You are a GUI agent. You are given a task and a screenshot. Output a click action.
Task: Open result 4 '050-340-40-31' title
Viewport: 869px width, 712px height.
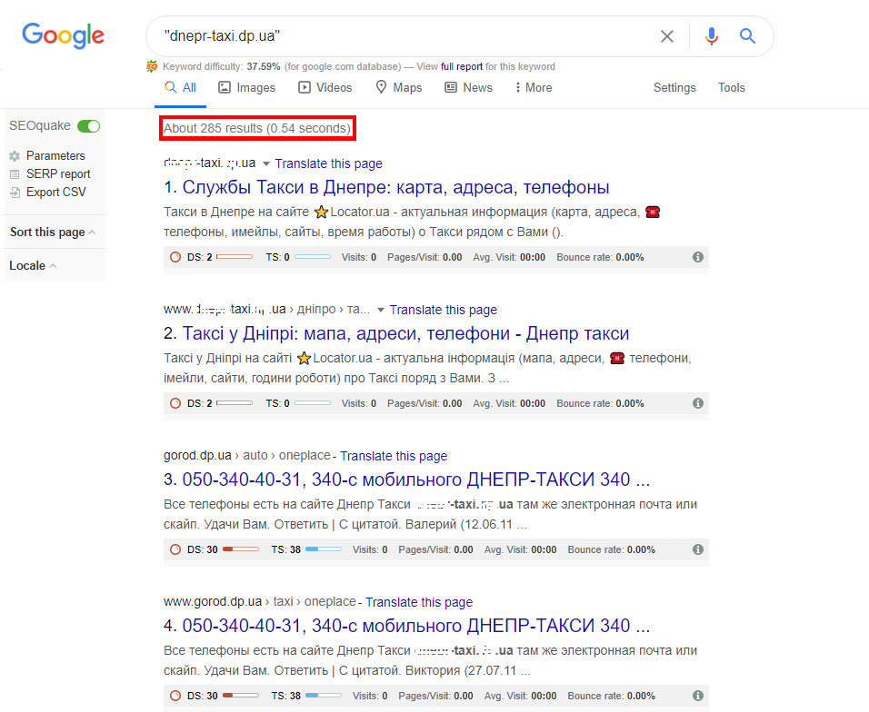click(416, 626)
